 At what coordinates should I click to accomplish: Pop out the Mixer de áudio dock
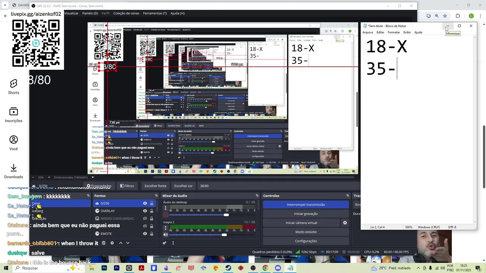257,196
